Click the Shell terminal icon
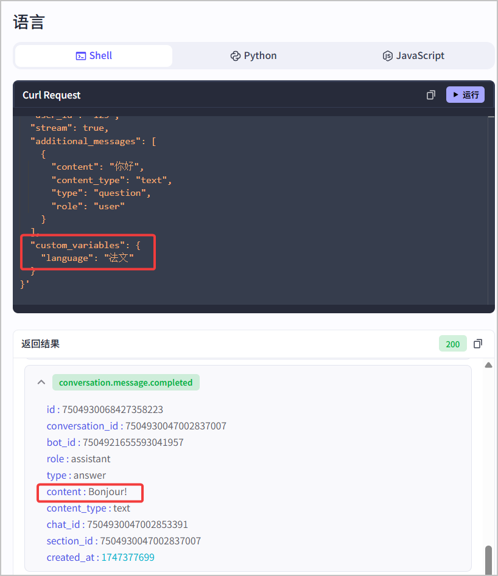 click(80, 56)
